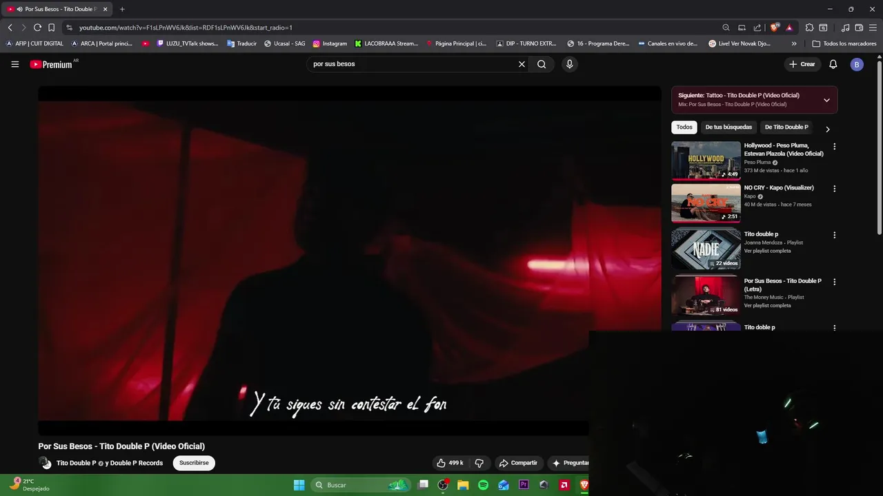Open AMD software from the taskbar
The width and height of the screenshot is (883, 496).
pos(564,485)
